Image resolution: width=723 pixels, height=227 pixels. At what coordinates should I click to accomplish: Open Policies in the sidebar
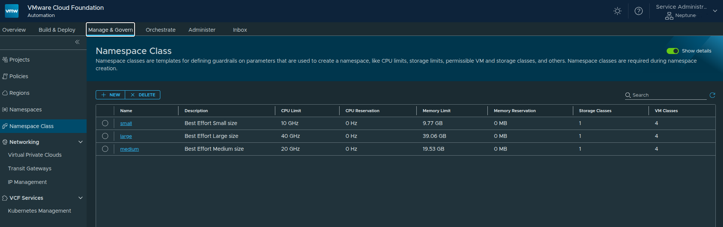click(x=19, y=76)
